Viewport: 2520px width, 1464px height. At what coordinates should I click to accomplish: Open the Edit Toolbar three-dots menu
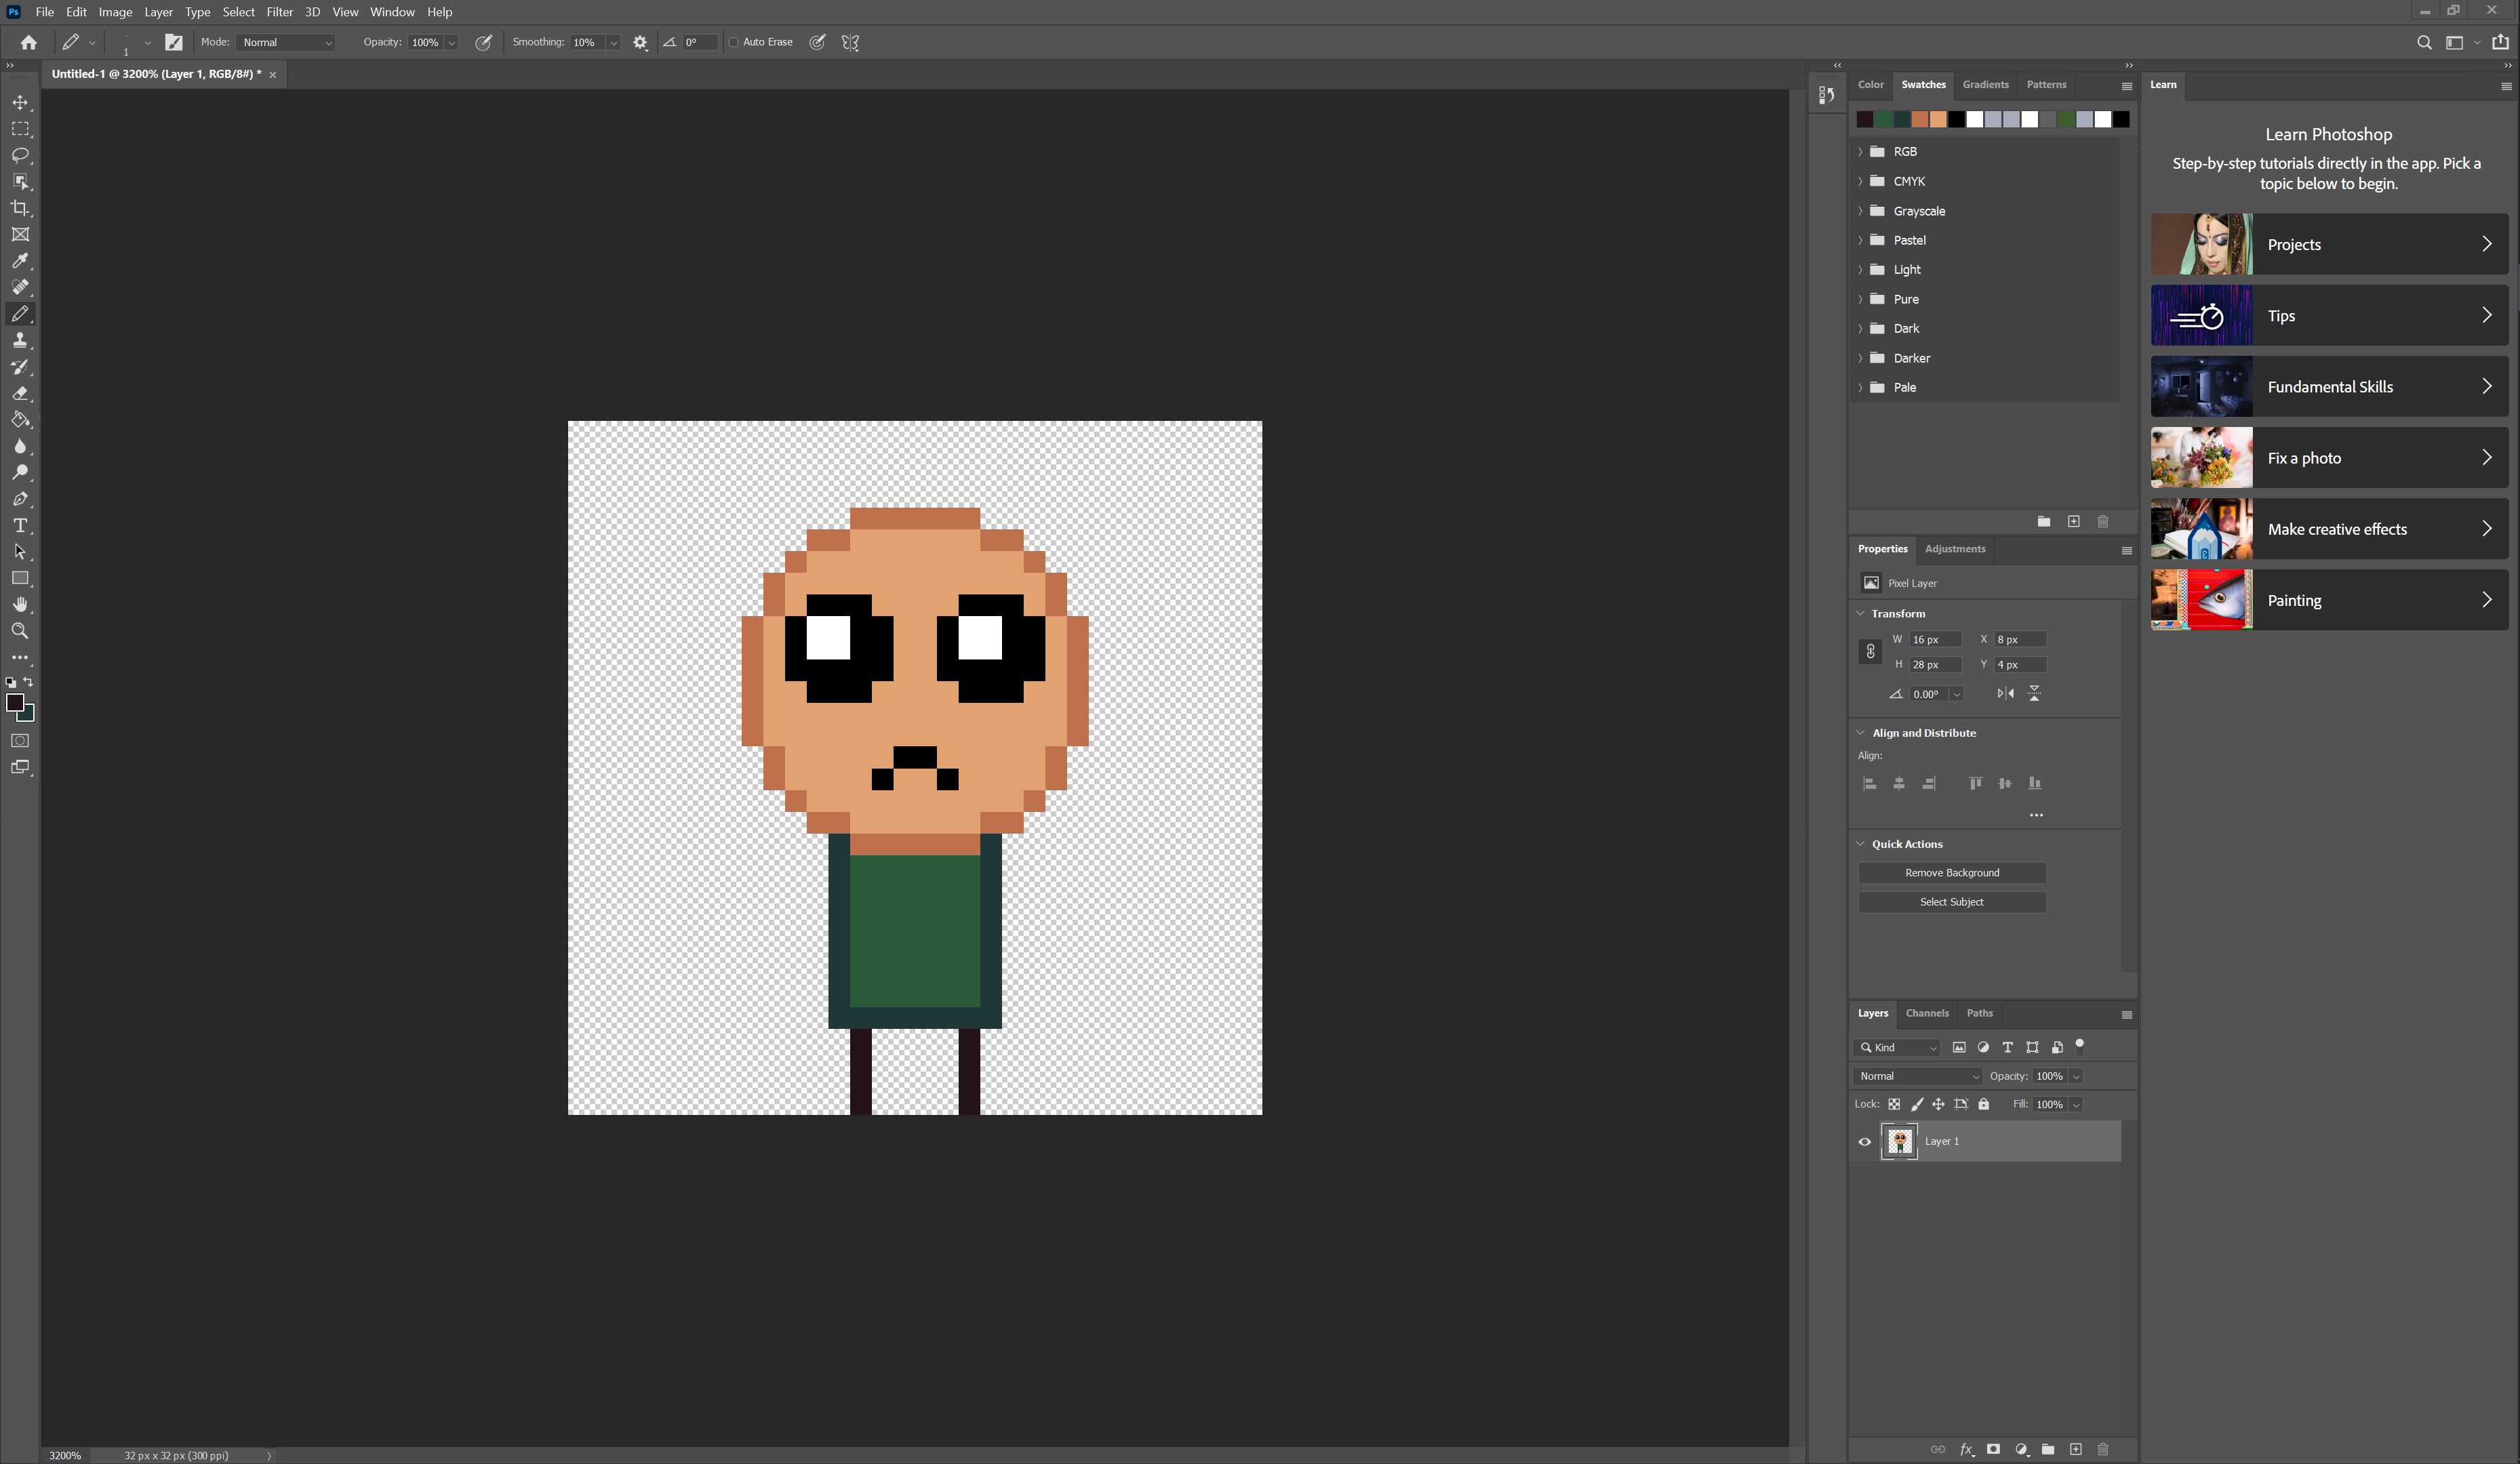click(x=20, y=658)
